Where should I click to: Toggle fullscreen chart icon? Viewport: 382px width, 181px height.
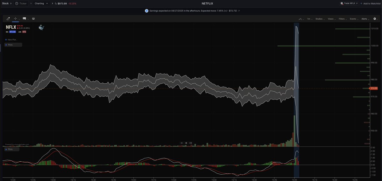pyautogui.click(x=191, y=143)
